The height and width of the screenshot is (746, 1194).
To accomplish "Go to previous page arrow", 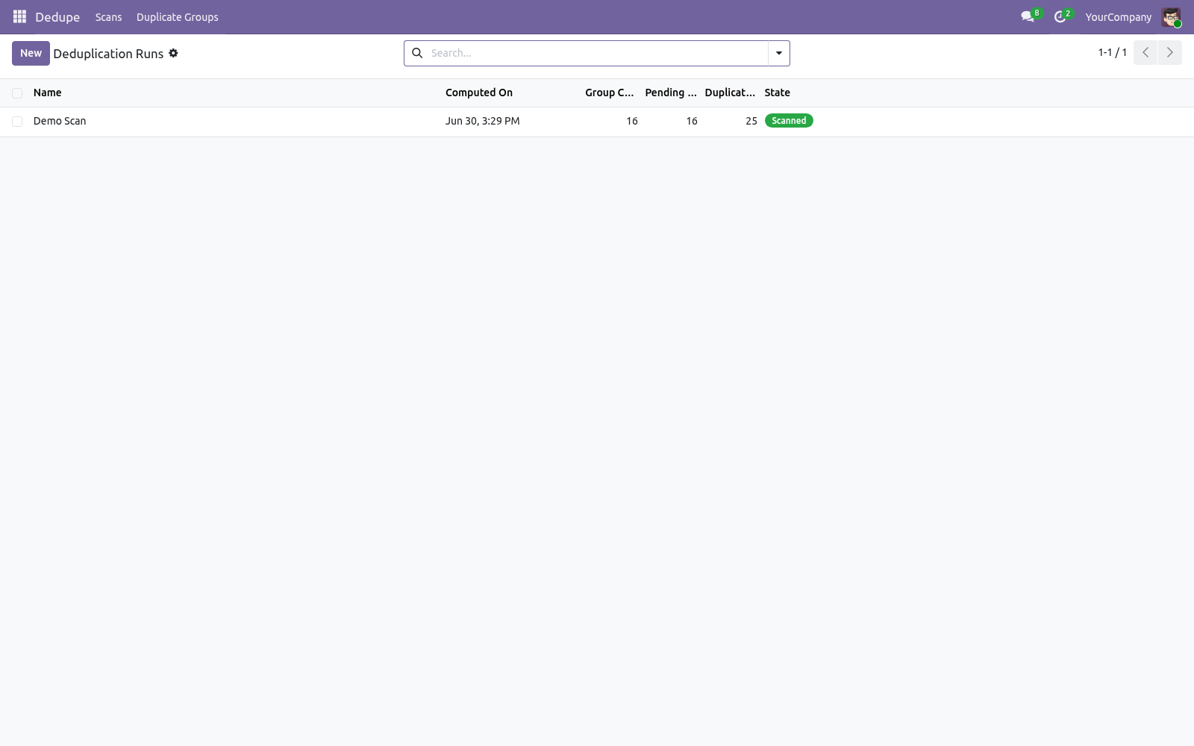I will pos(1145,52).
